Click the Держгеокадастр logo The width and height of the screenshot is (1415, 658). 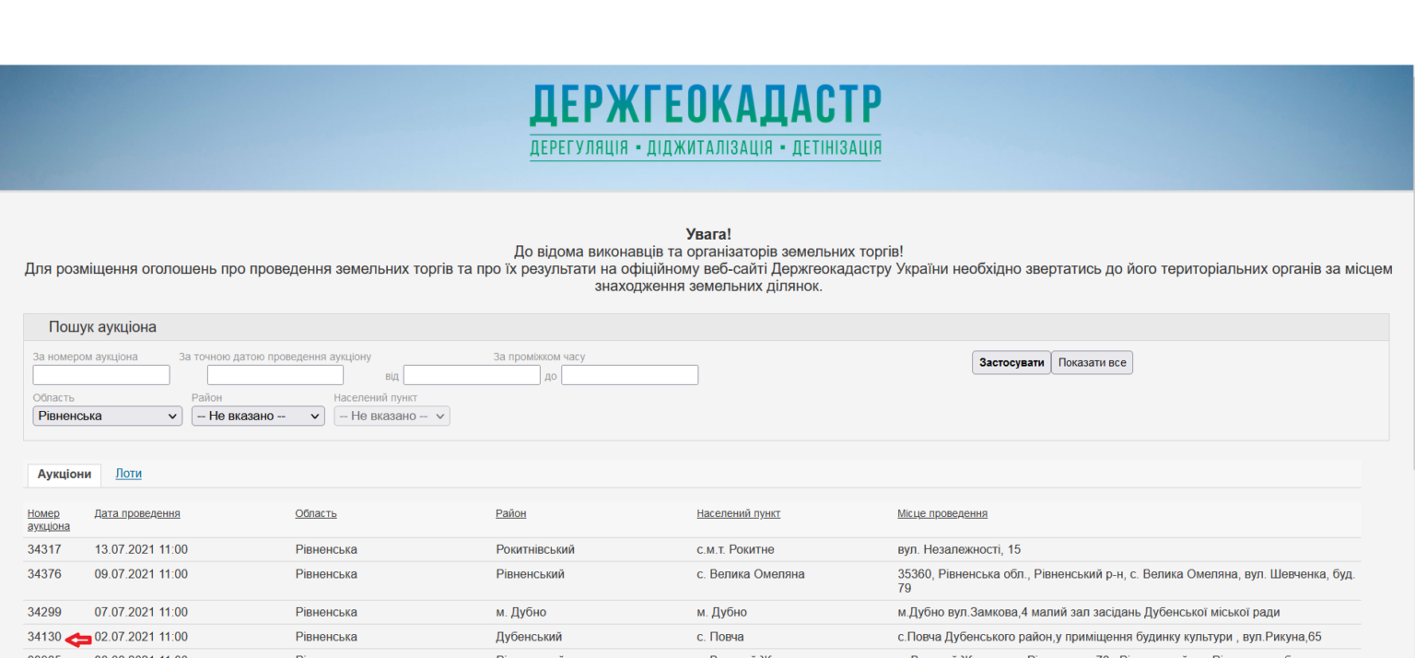705,122
